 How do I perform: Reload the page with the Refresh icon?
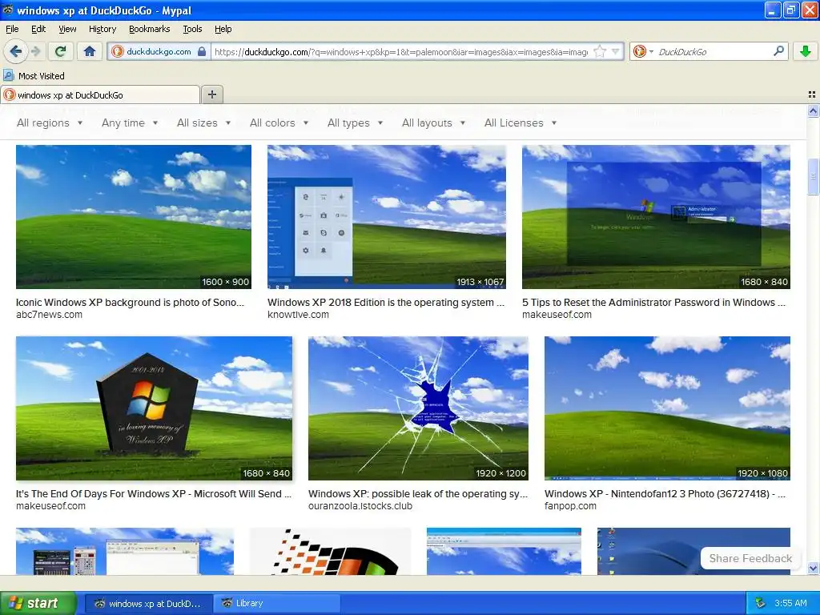click(61, 51)
